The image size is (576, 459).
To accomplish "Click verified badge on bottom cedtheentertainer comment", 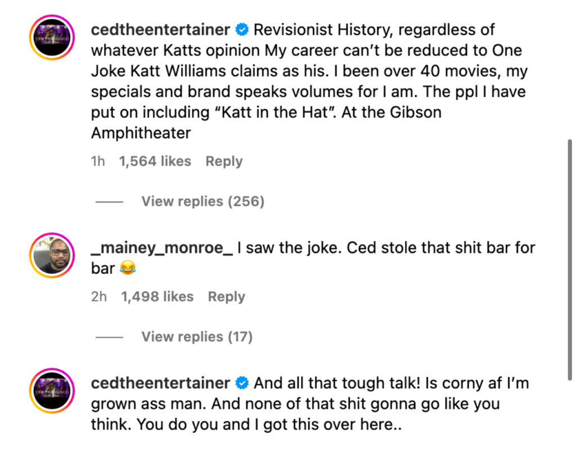I will (x=242, y=383).
